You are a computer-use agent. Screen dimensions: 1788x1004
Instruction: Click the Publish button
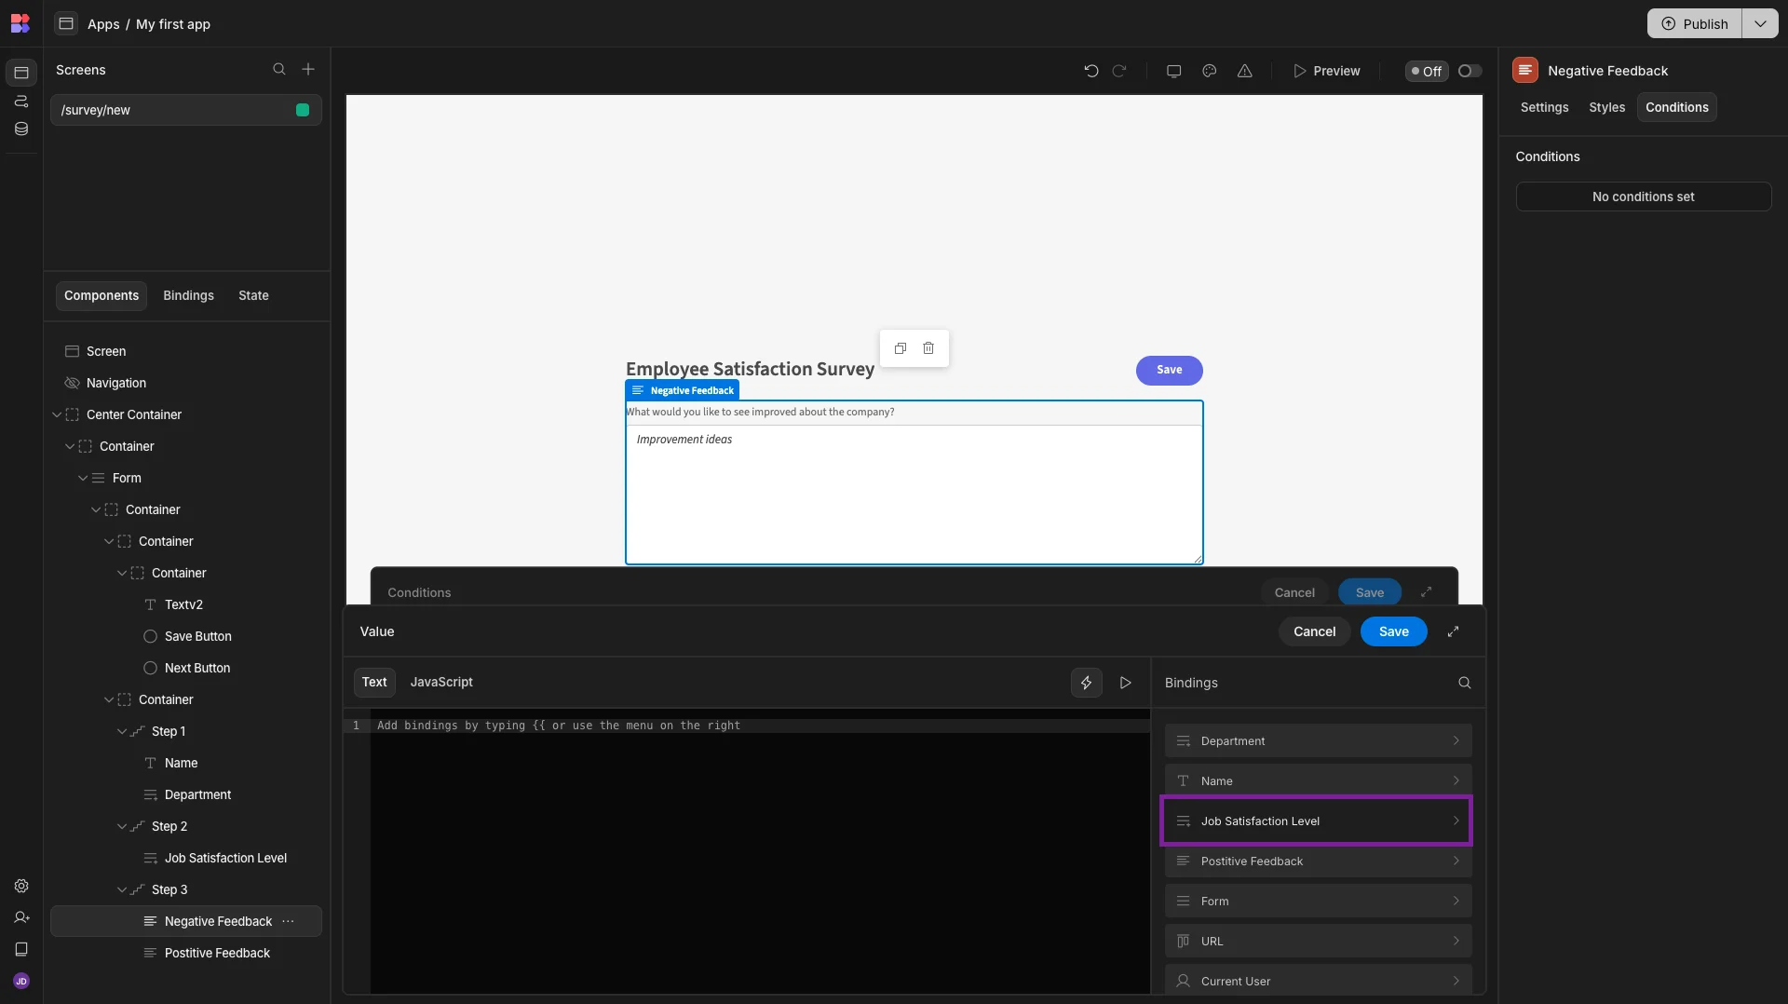1695,23
